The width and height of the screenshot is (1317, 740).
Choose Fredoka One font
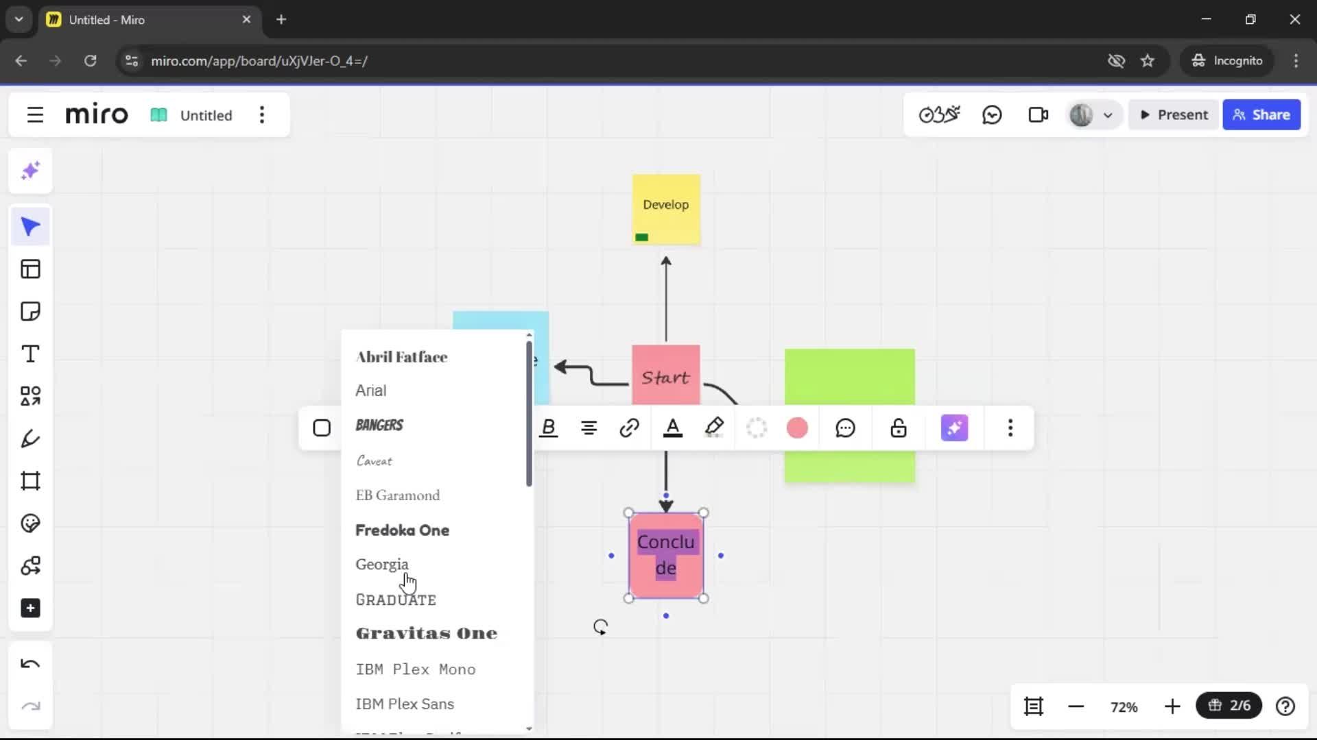tap(403, 530)
